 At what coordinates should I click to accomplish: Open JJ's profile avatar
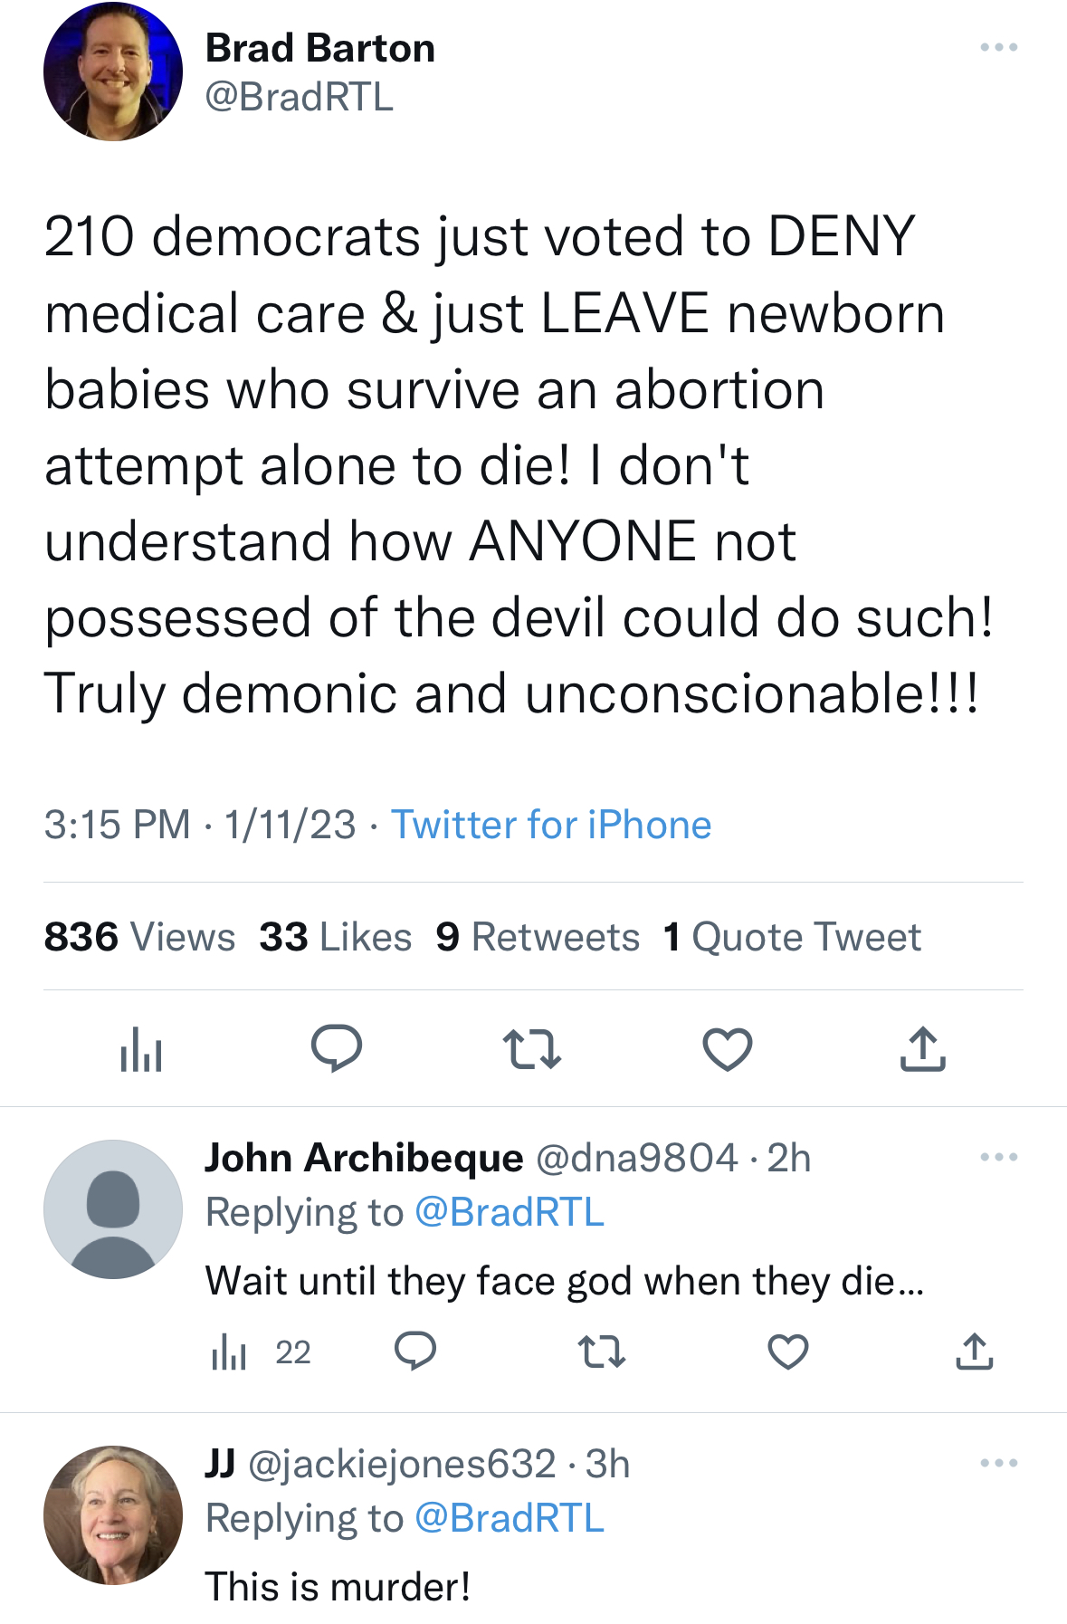[x=113, y=1514]
